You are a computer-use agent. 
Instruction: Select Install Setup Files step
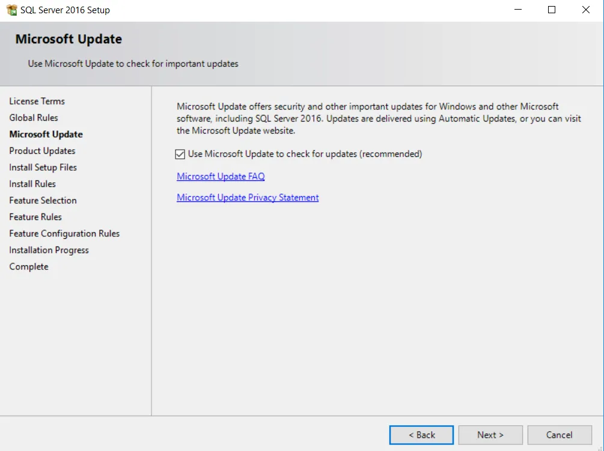42,167
